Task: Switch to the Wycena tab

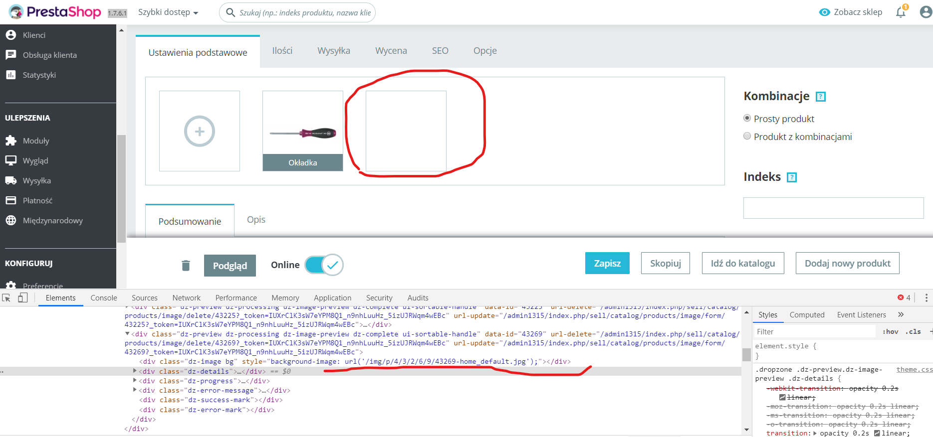Action: 391,51
